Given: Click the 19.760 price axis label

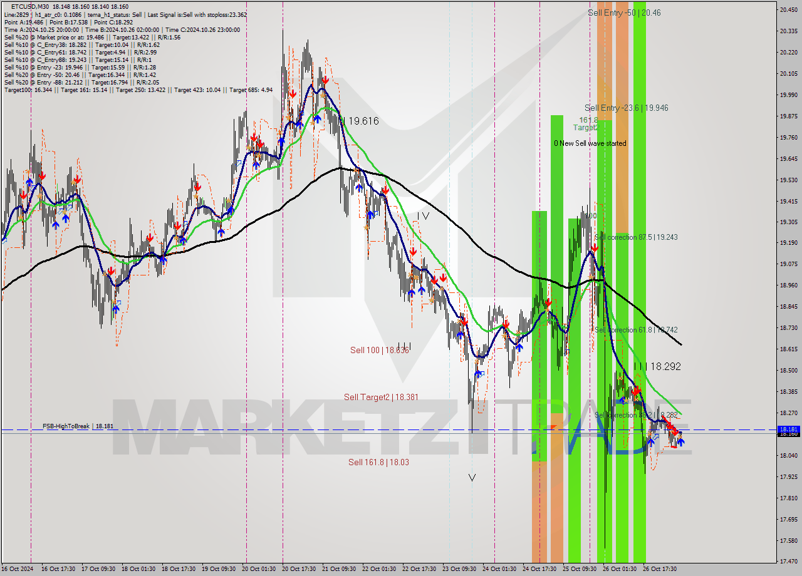Looking at the screenshot, I should point(788,137).
